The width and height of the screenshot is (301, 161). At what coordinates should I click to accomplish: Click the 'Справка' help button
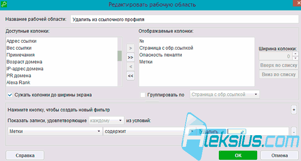click(25, 155)
